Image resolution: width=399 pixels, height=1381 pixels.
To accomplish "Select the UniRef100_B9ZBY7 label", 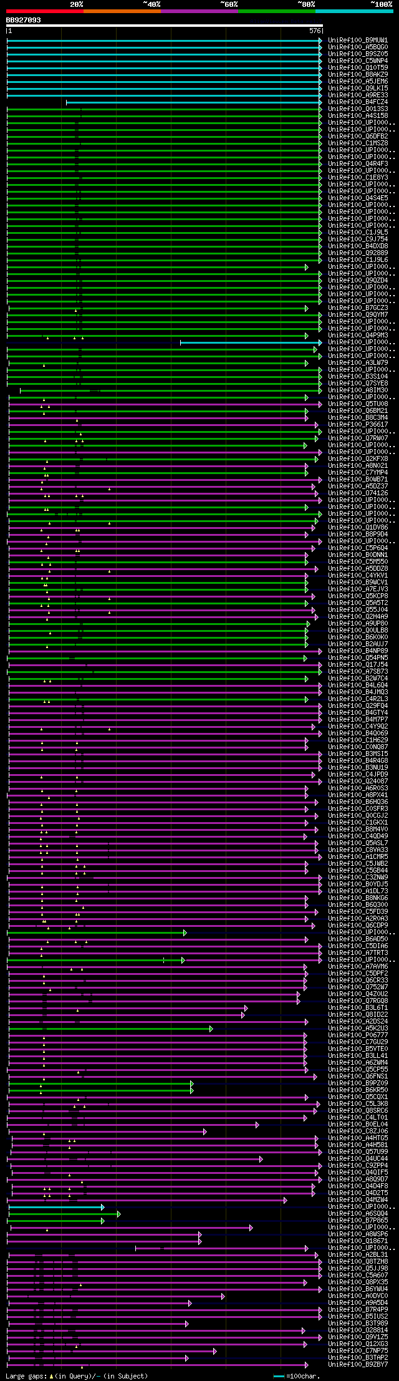I will pos(358,1364).
